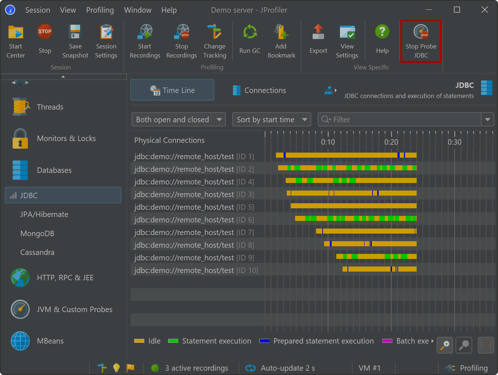The width and height of the screenshot is (498, 375).
Task: Click the Help question mark icon
Action: [x=382, y=31]
